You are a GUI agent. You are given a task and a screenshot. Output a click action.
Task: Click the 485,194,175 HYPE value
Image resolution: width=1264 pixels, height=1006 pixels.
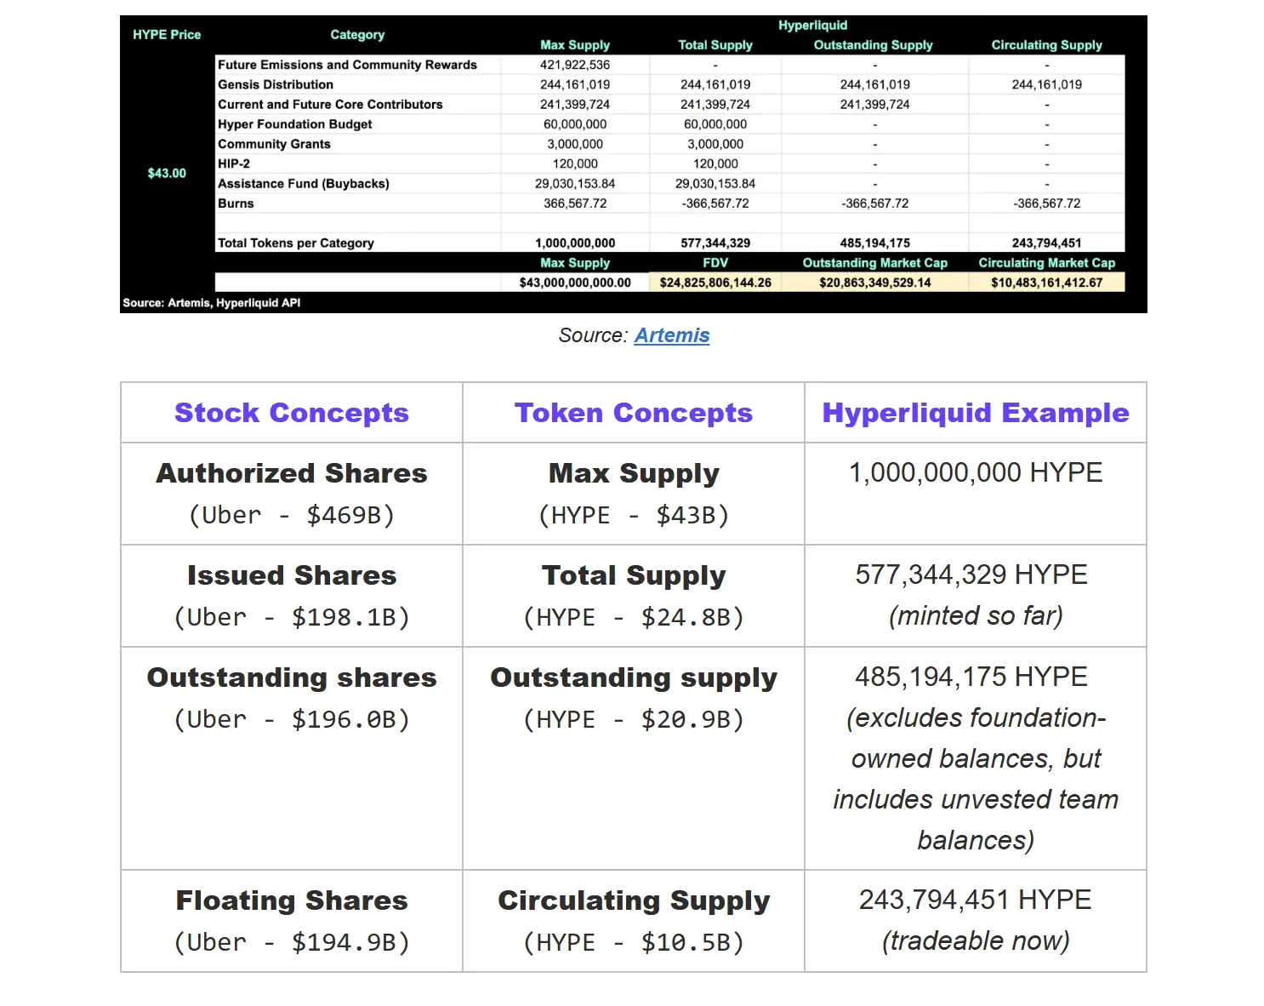971,677
